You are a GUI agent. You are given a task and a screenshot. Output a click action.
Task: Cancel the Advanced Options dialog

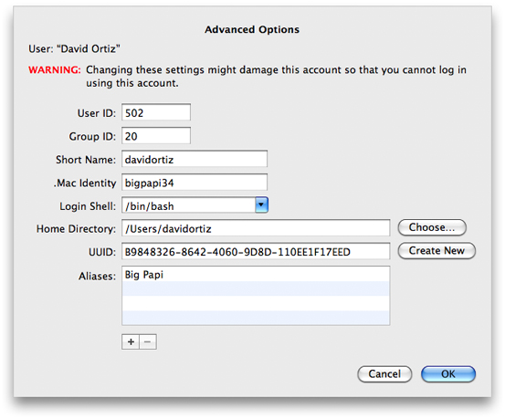click(x=384, y=374)
